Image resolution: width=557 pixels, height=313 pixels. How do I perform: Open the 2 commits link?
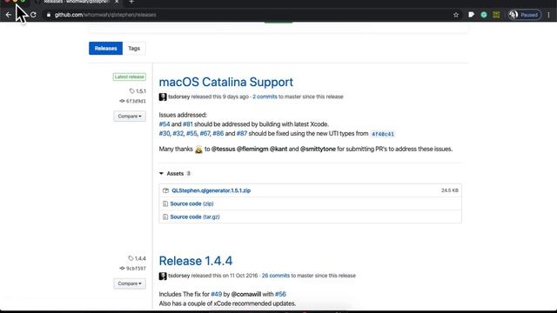pyautogui.click(x=265, y=97)
